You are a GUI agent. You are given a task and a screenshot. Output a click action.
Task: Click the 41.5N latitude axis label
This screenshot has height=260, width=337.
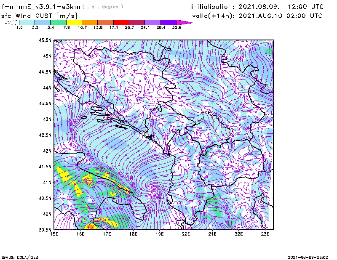[x=45, y=167]
